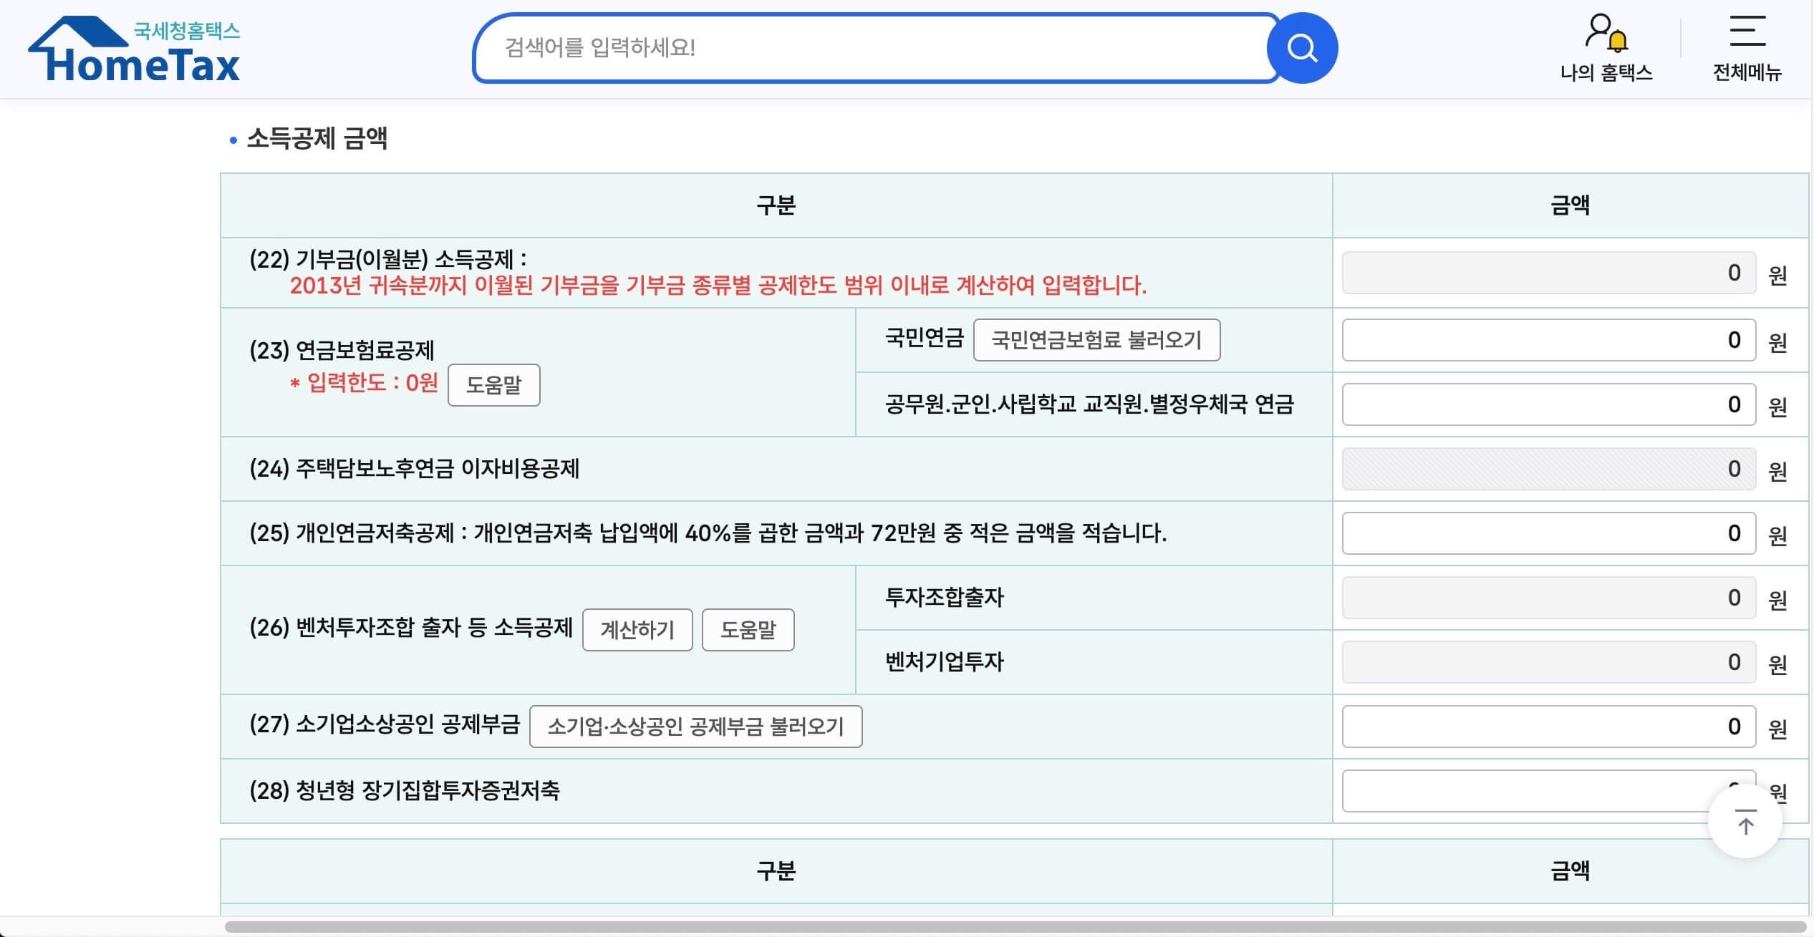Click the 소기업소상공인 공제부금 amount field

tap(1547, 726)
